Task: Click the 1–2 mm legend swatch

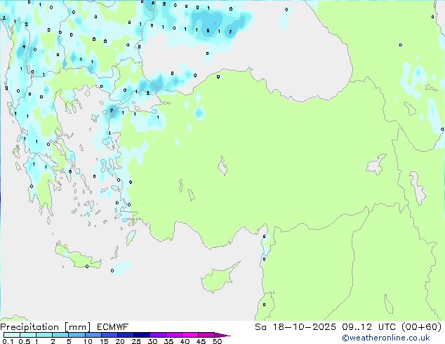Action: (44, 335)
